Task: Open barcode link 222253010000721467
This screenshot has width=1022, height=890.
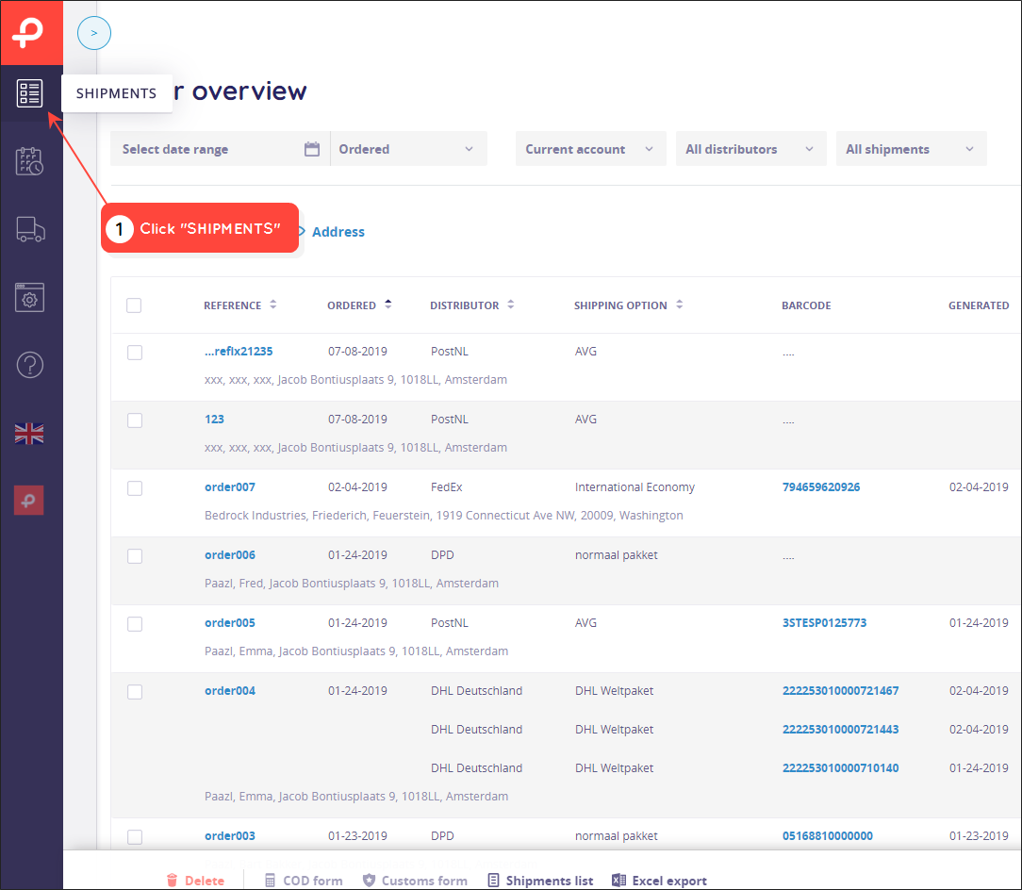Action: pyautogui.click(x=841, y=690)
